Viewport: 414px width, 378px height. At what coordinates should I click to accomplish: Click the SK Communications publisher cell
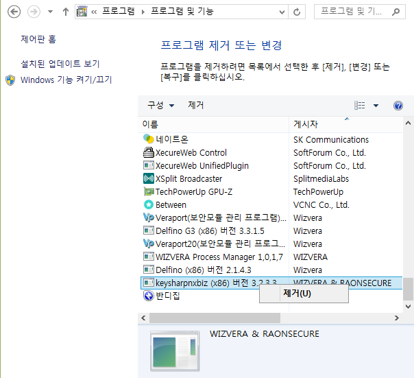click(x=331, y=139)
